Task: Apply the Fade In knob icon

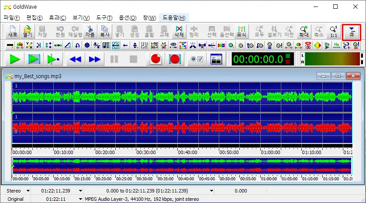Action: tap(250, 45)
